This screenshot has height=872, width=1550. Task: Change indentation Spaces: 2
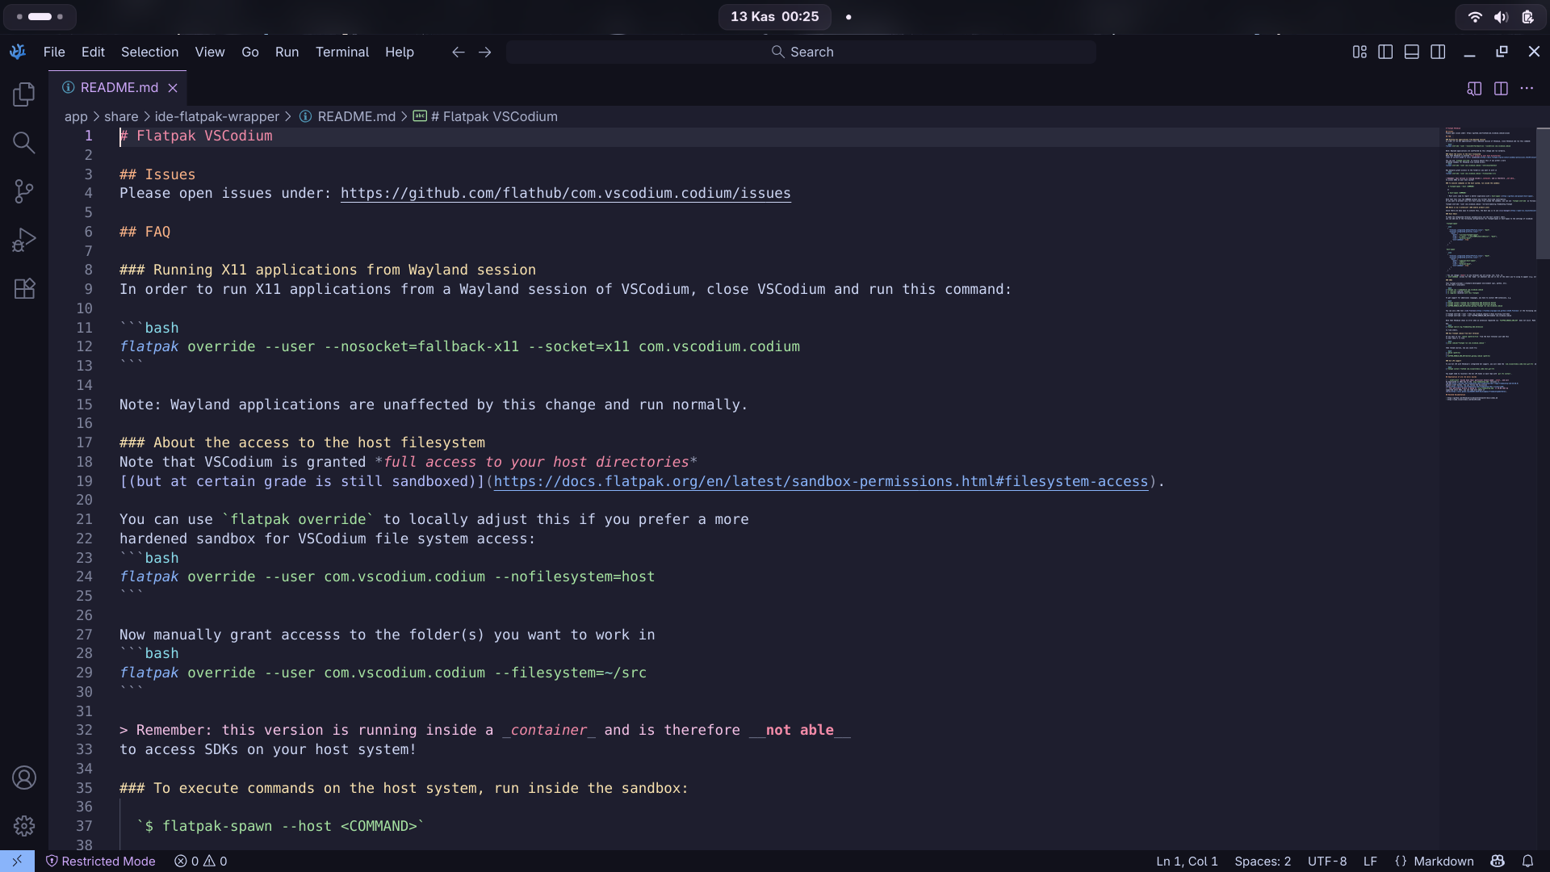click(1263, 861)
